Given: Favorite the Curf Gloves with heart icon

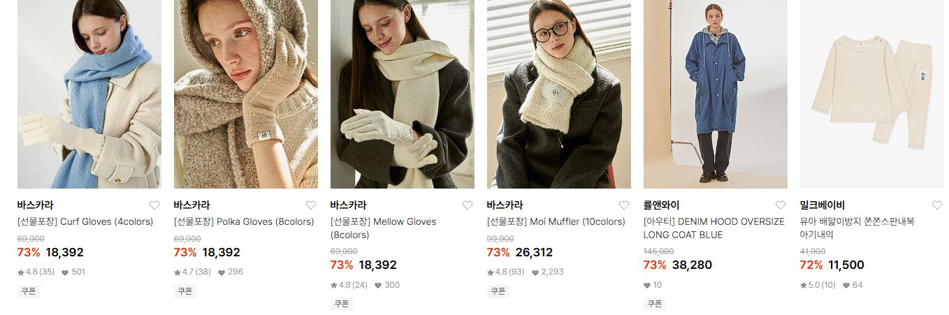Looking at the screenshot, I should click(x=154, y=205).
